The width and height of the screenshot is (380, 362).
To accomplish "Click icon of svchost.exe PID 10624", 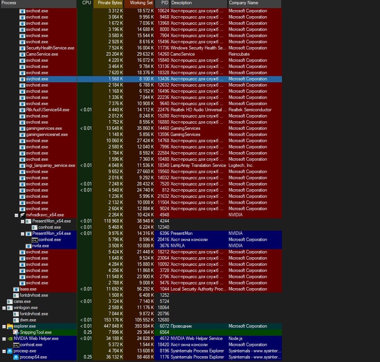I will [22, 11].
